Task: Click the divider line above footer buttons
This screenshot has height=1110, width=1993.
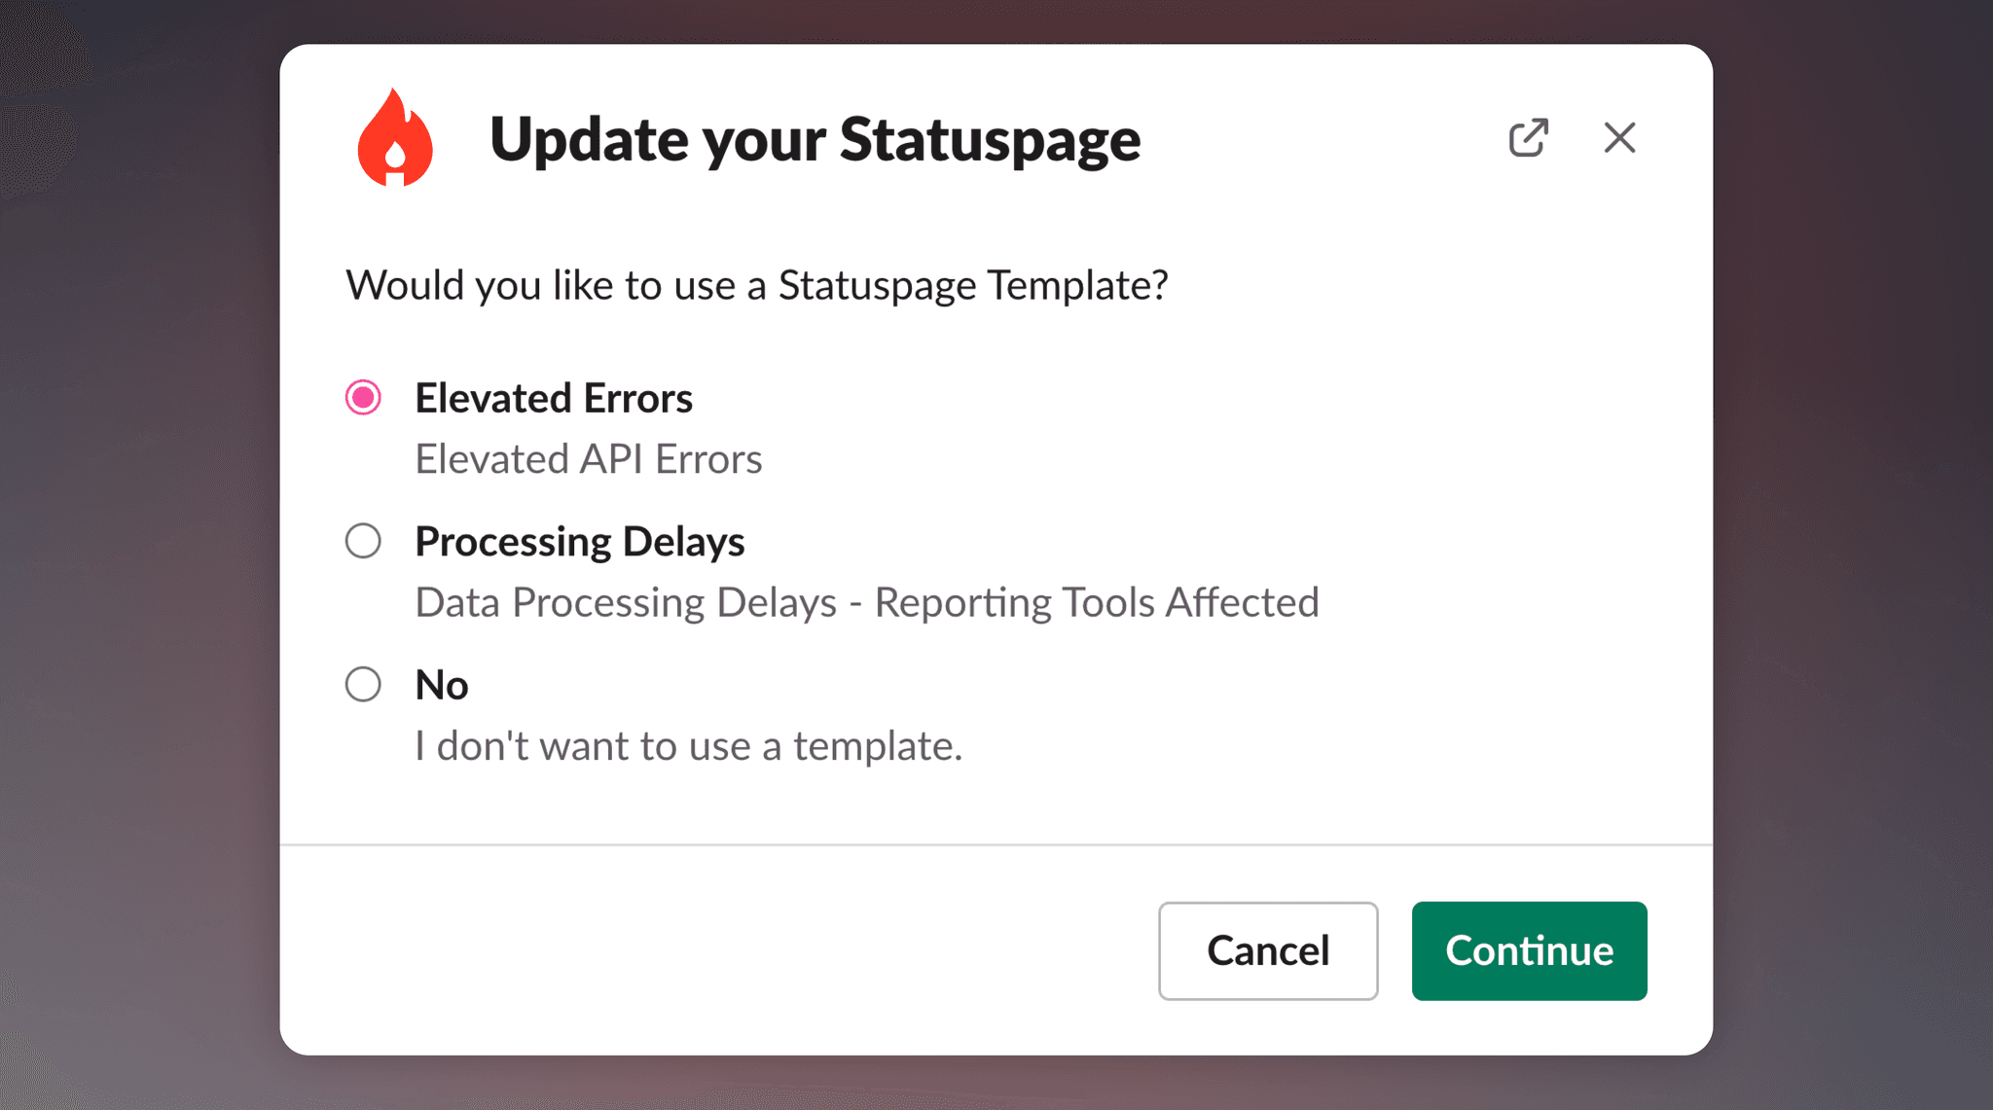Action: [x=996, y=844]
